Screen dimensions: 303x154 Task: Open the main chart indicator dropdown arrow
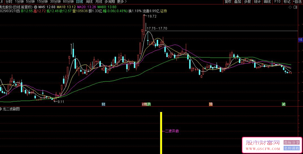coord(35,7)
